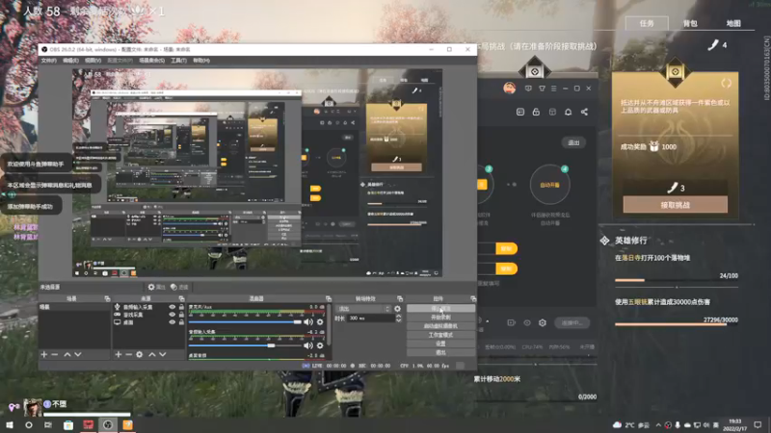Select the scene item in the Scenes list
771x433 pixels.
[x=74, y=307]
